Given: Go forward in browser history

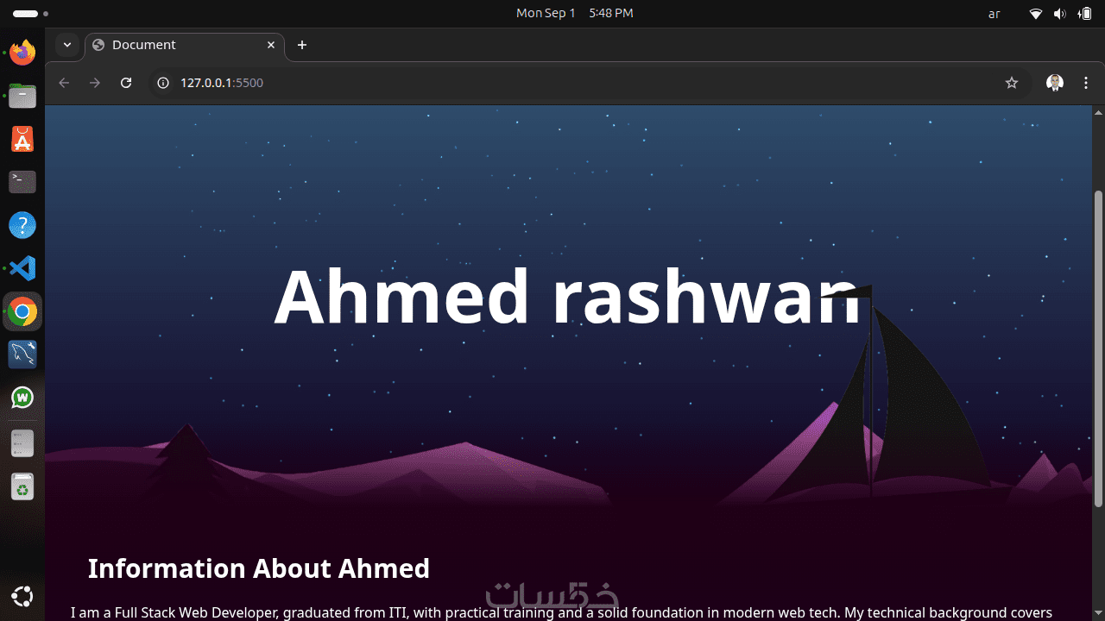Looking at the screenshot, I should [x=95, y=83].
